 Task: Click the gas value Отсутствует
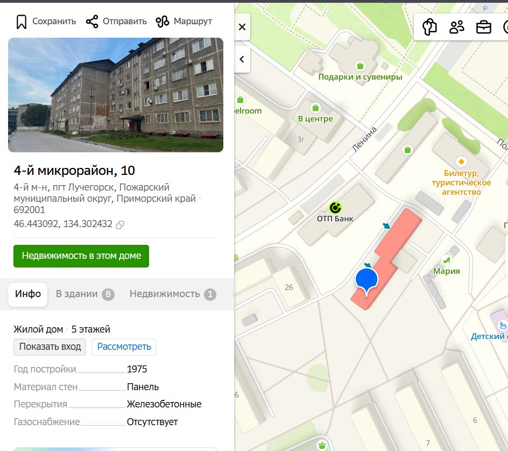152,422
